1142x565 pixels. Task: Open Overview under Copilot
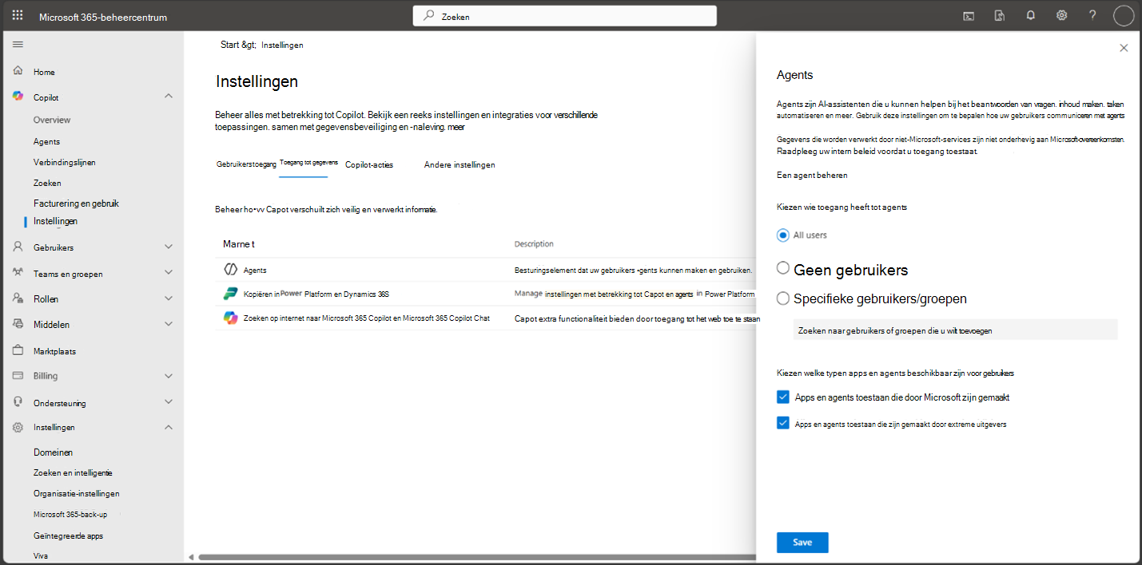[52, 120]
